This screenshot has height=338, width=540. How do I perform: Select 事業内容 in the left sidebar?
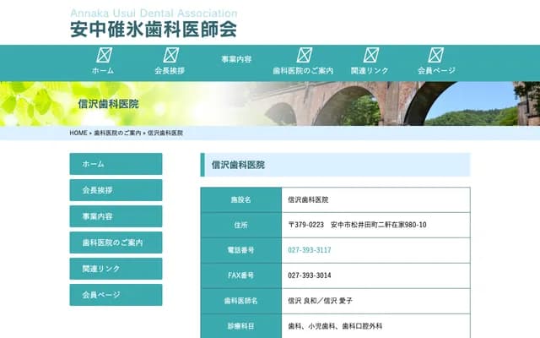pyautogui.click(x=116, y=216)
